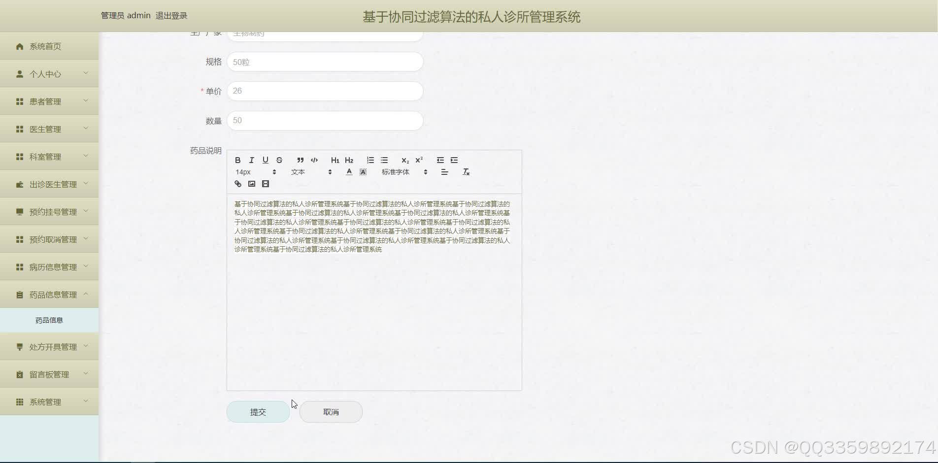This screenshot has width=938, height=463.
Task: Insert an image in editor
Action: pos(252,184)
